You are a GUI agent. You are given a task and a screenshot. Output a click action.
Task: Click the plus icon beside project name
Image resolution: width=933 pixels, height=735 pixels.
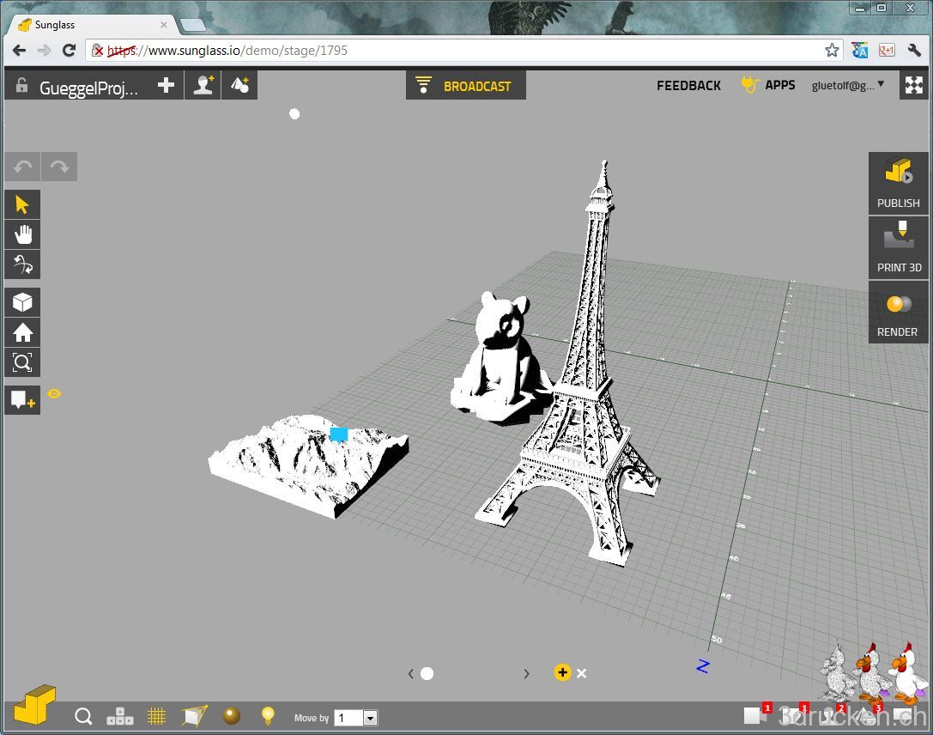coord(166,86)
